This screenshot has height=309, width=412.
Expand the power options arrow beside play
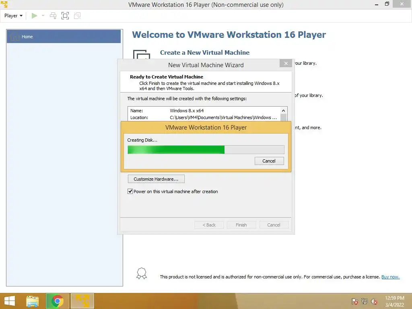[x=43, y=16]
